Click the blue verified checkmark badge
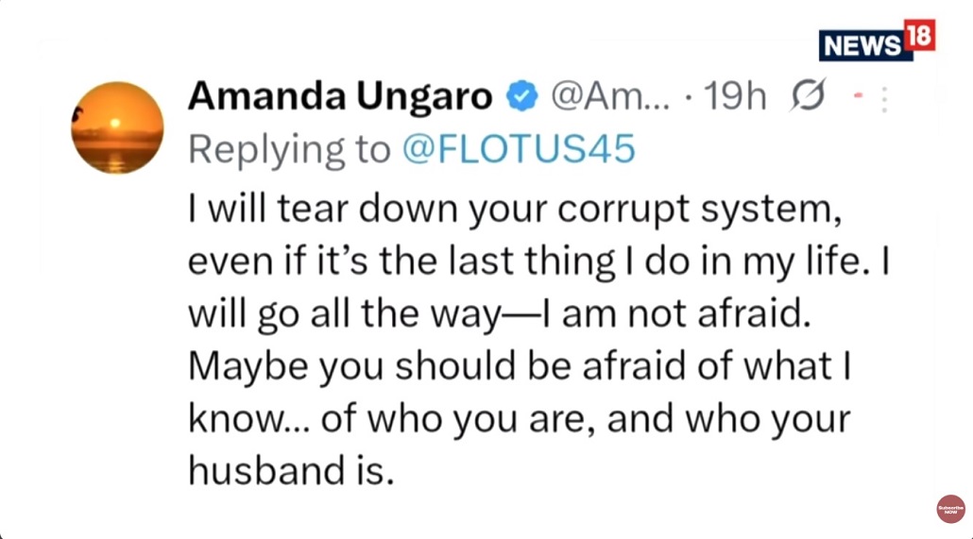 (x=521, y=95)
